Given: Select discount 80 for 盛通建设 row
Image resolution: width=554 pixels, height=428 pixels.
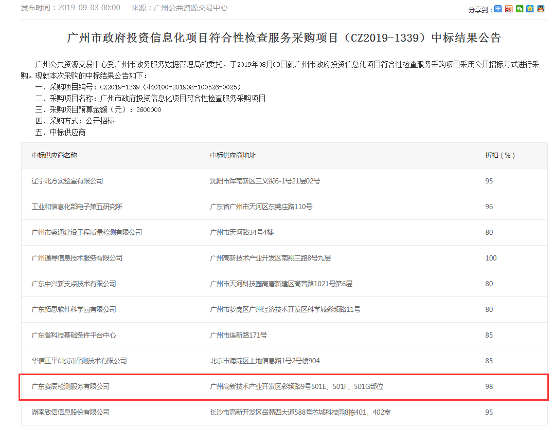Looking at the screenshot, I should point(489,233).
